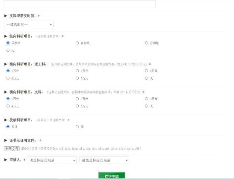Choose 无 for 横向科研项目 理工科
The width and height of the screenshot is (234, 179).
pyautogui.click(x=147, y=78)
